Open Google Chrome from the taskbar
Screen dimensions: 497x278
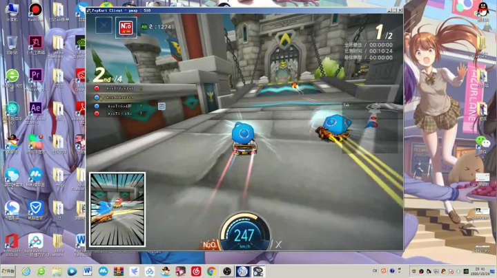click(x=211, y=271)
